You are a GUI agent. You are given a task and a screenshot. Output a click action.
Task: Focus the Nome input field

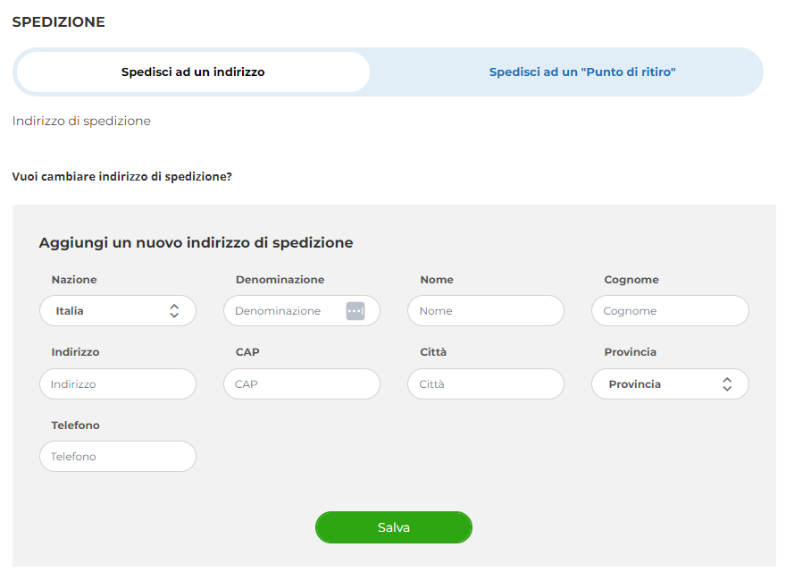click(x=486, y=310)
